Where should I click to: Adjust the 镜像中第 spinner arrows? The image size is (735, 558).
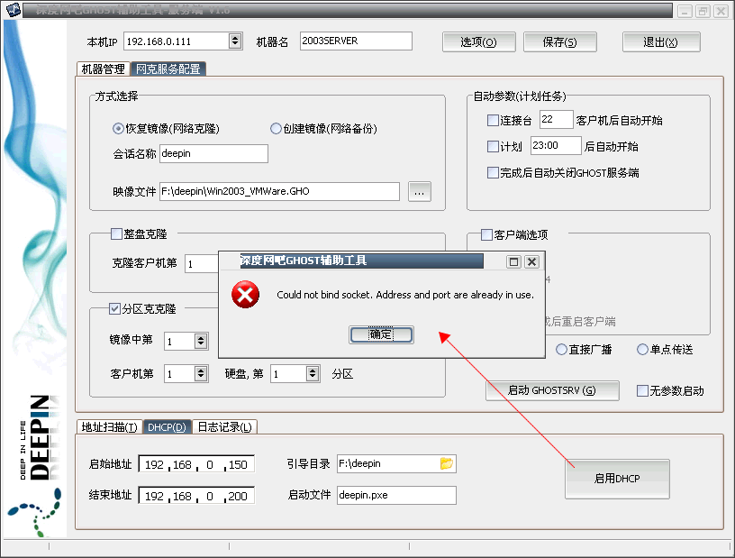(x=201, y=341)
